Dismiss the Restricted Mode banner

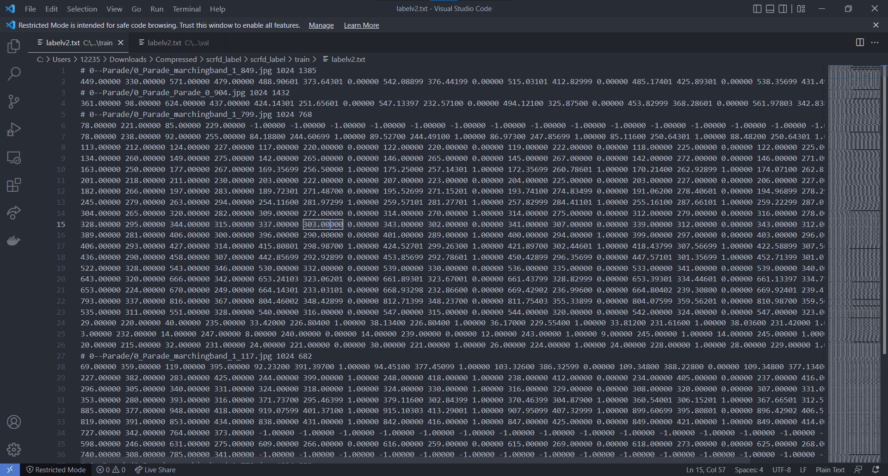tap(876, 25)
